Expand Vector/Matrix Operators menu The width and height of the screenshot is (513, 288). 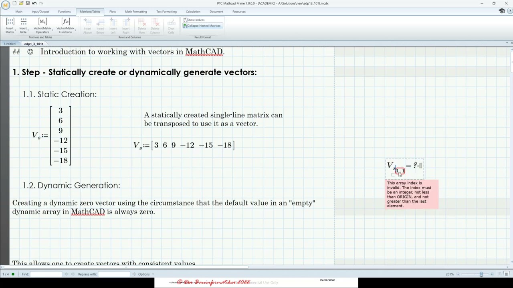point(43,26)
